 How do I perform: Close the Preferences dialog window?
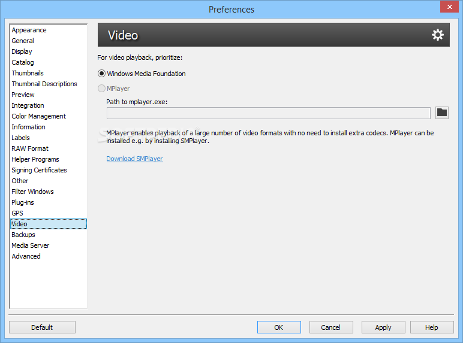pos(449,7)
